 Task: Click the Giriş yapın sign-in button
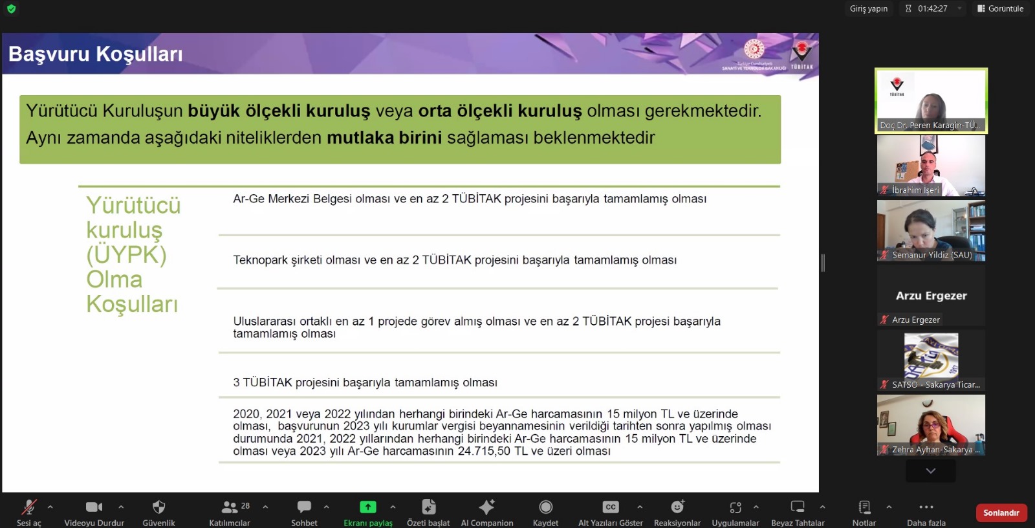click(x=868, y=8)
